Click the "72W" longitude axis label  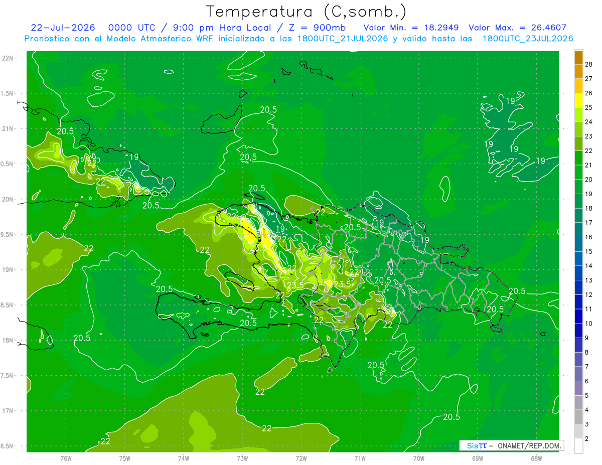coord(301,458)
